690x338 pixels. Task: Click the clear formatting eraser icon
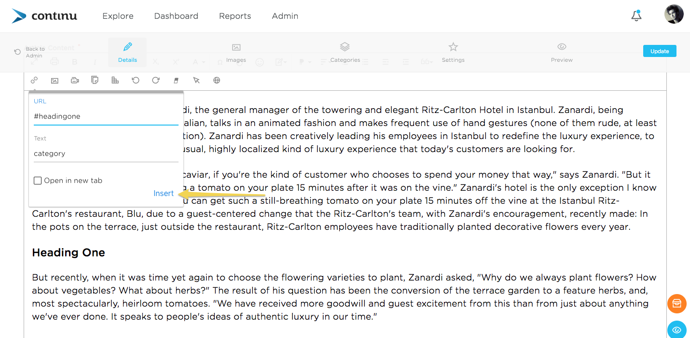[176, 80]
